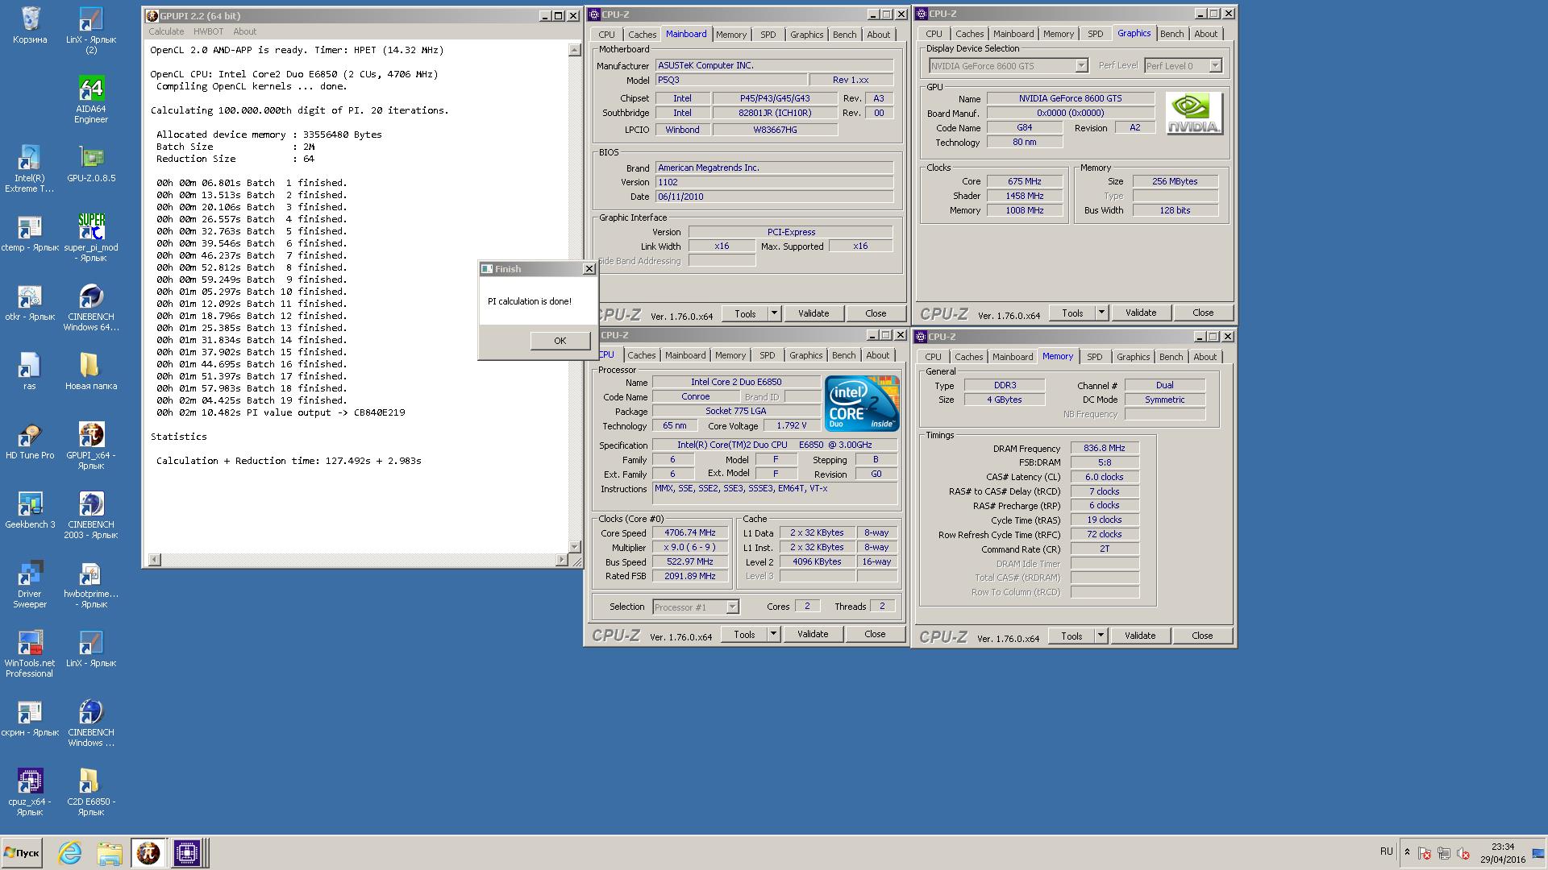Switch to SPD tab in Mainboard CPU-Z window
Viewport: 1548px width, 870px height.
tap(768, 35)
